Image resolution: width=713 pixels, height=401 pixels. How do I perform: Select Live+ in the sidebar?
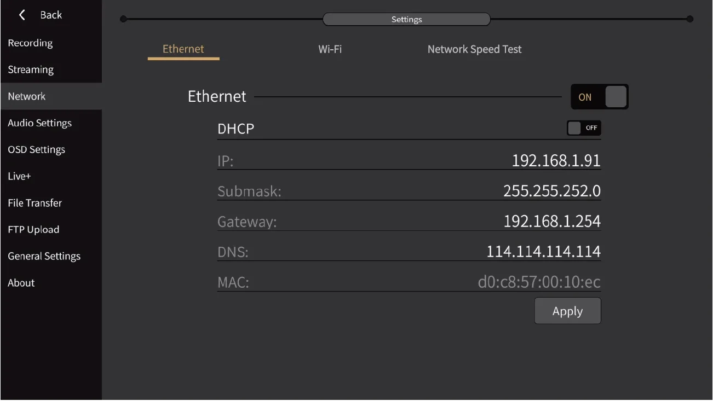point(19,176)
